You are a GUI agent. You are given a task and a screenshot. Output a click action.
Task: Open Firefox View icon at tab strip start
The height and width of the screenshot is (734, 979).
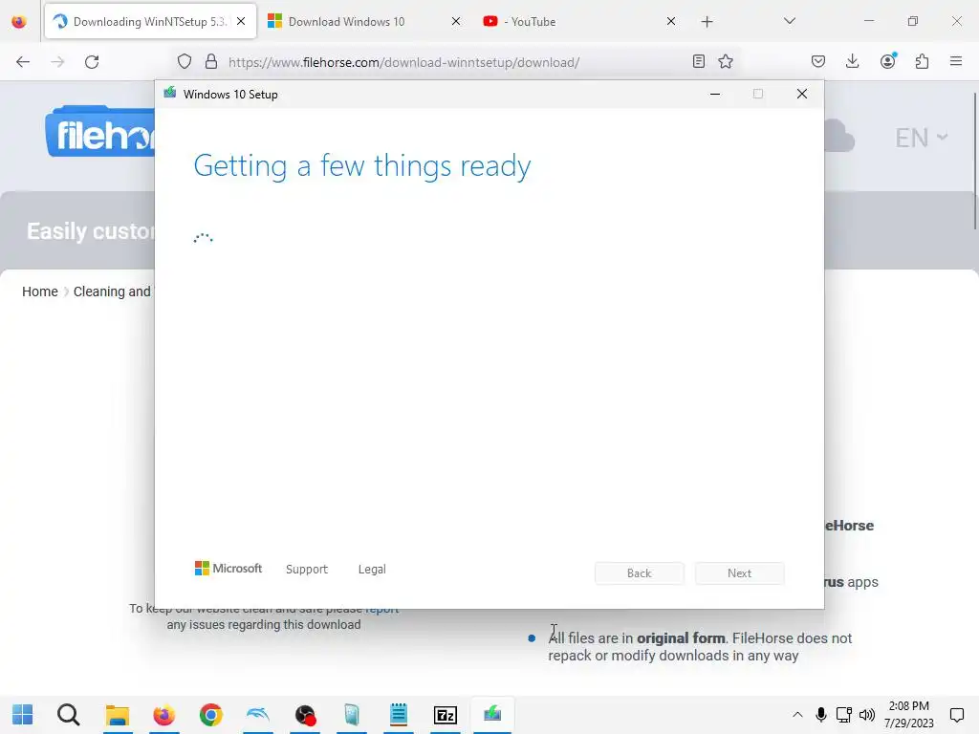click(19, 22)
